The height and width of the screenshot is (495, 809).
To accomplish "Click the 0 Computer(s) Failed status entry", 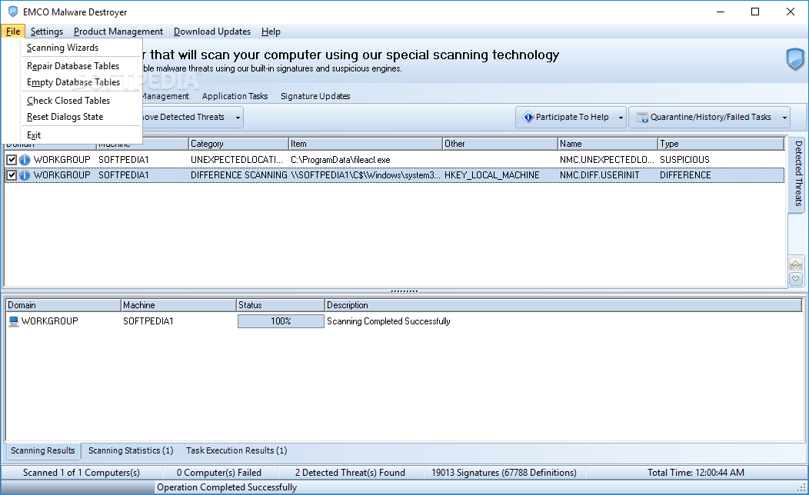I will (219, 472).
